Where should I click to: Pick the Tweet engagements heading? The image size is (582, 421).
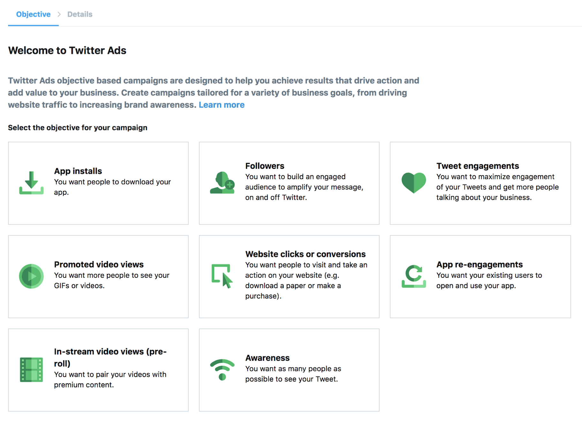pyautogui.click(x=477, y=166)
